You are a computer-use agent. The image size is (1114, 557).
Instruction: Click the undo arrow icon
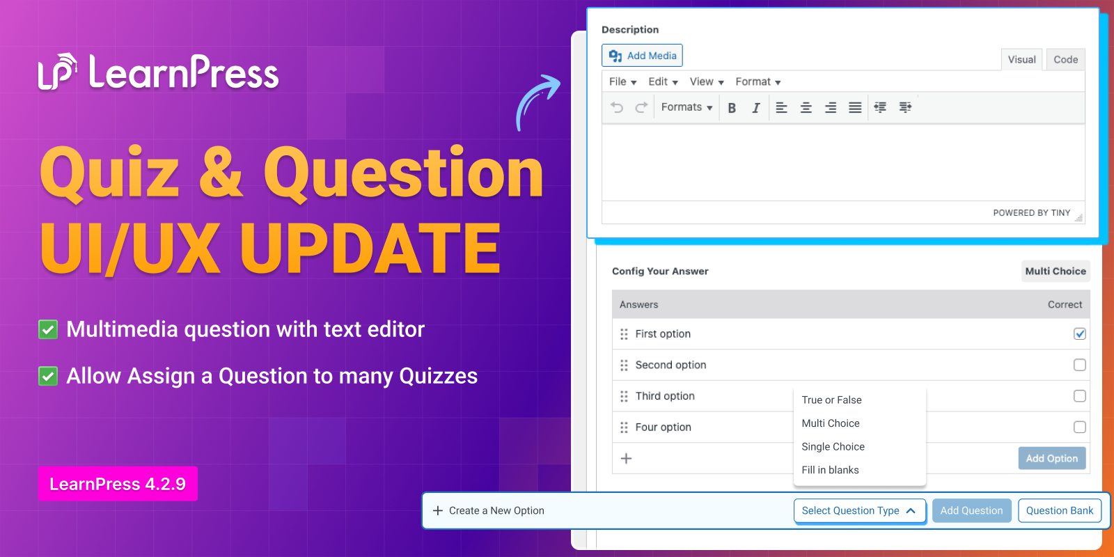click(617, 107)
